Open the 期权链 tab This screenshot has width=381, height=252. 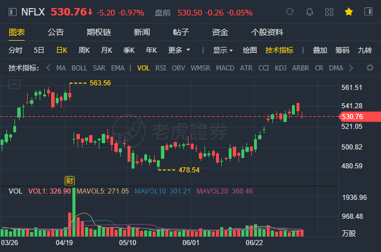(99, 32)
